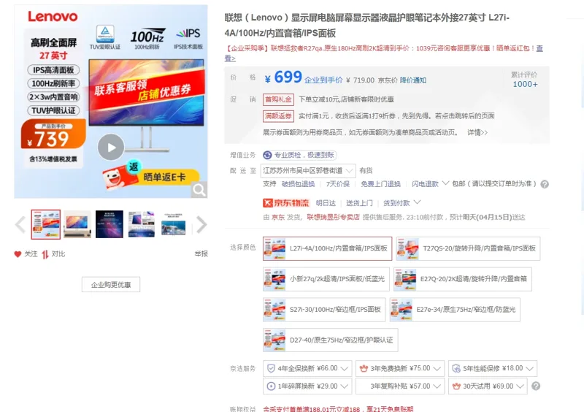Click the 首购礼金 promotion tag

[x=278, y=99]
